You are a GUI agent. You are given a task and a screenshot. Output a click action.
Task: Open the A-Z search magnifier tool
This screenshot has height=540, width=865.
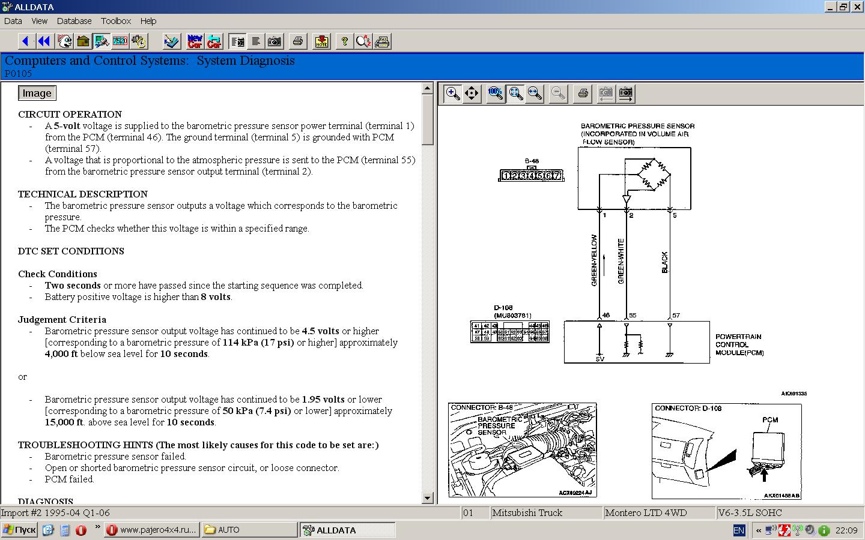[x=363, y=41]
